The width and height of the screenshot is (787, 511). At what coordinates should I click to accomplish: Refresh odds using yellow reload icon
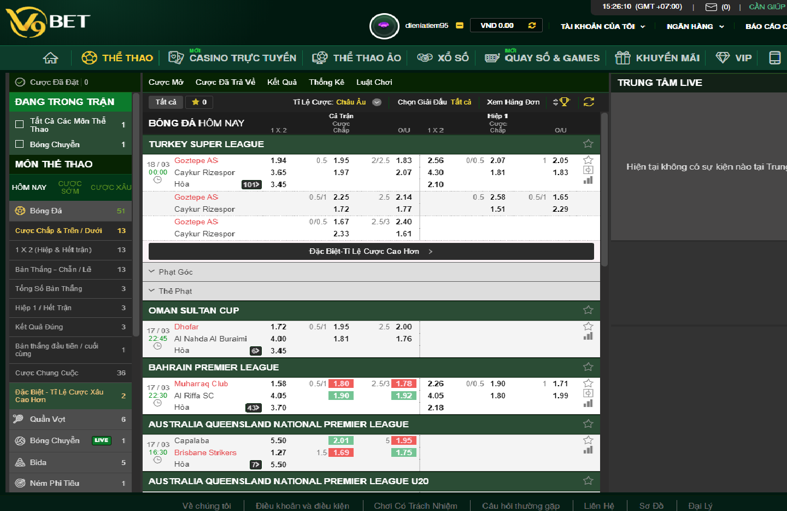(x=589, y=102)
